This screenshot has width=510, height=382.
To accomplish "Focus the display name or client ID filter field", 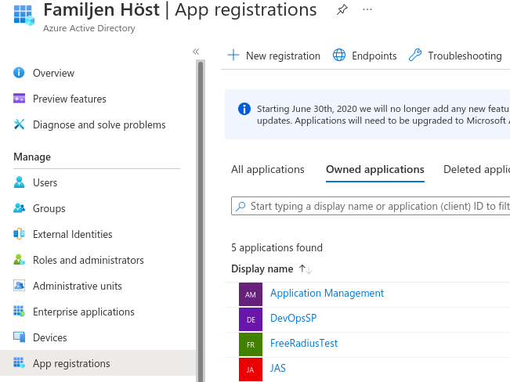I will 371,206.
